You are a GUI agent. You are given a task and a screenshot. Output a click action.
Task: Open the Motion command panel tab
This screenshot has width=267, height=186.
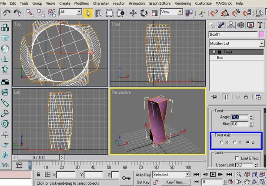pos(242,25)
